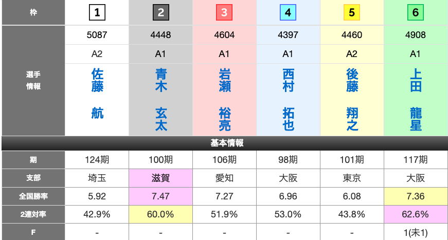The image size is (448, 240).
Task: Click the yellow lane 5 number badge
Action: [x=352, y=12]
